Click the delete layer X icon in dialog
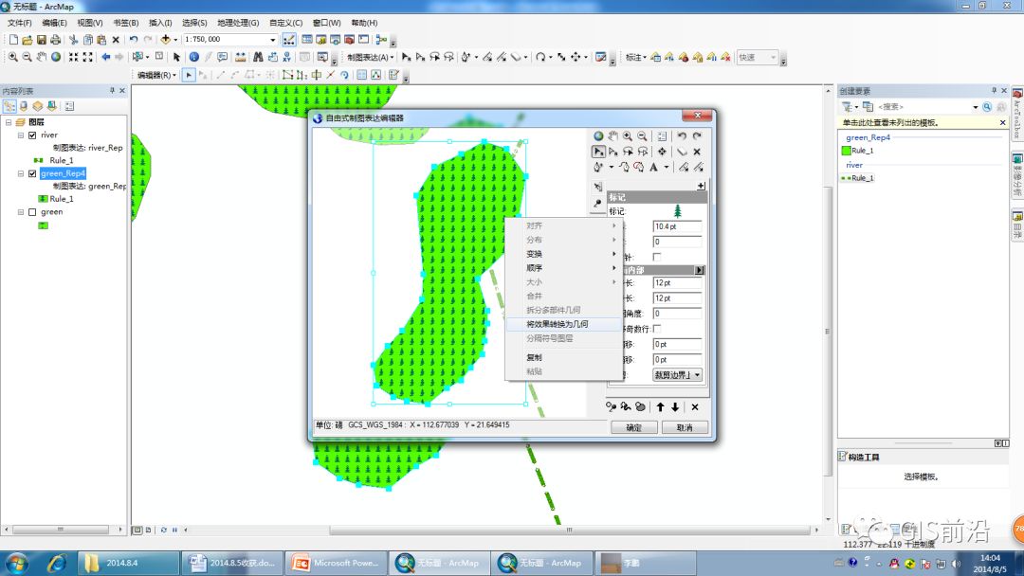The height and width of the screenshot is (576, 1024). coord(695,407)
